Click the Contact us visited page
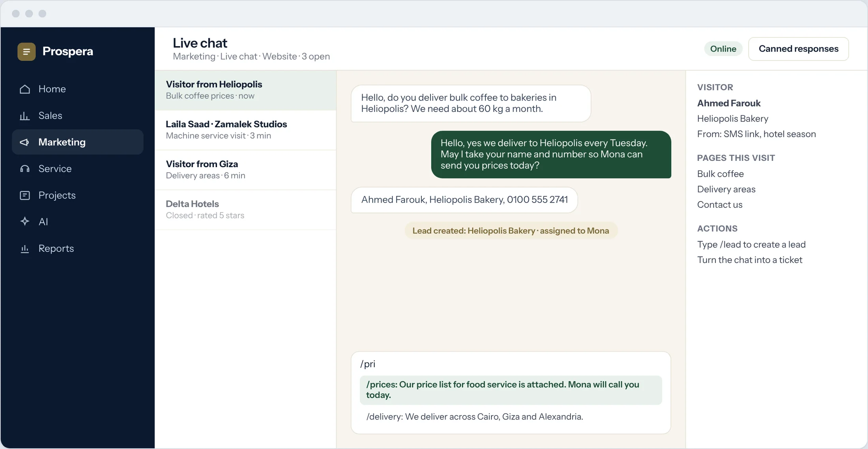Image resolution: width=868 pixels, height=449 pixels. 720,205
